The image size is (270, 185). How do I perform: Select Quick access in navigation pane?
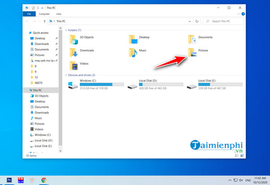tap(39, 33)
